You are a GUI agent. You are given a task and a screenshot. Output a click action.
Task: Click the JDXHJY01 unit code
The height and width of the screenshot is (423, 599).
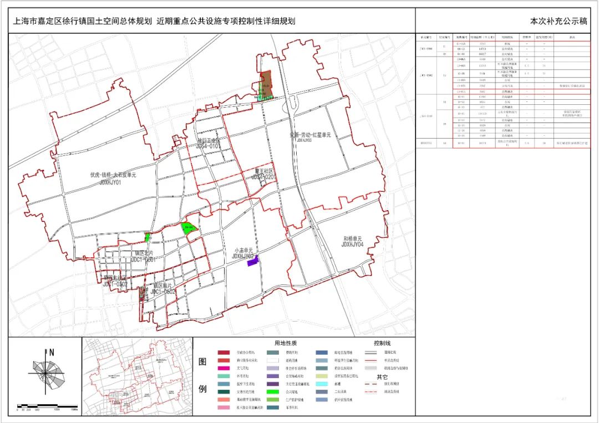(110, 182)
